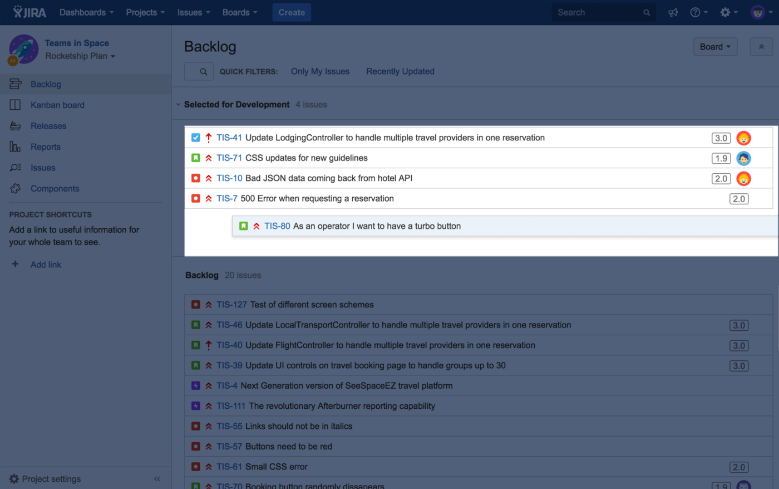
Task: Uncheck the checkbox on issue TIS-41
Action: click(196, 138)
